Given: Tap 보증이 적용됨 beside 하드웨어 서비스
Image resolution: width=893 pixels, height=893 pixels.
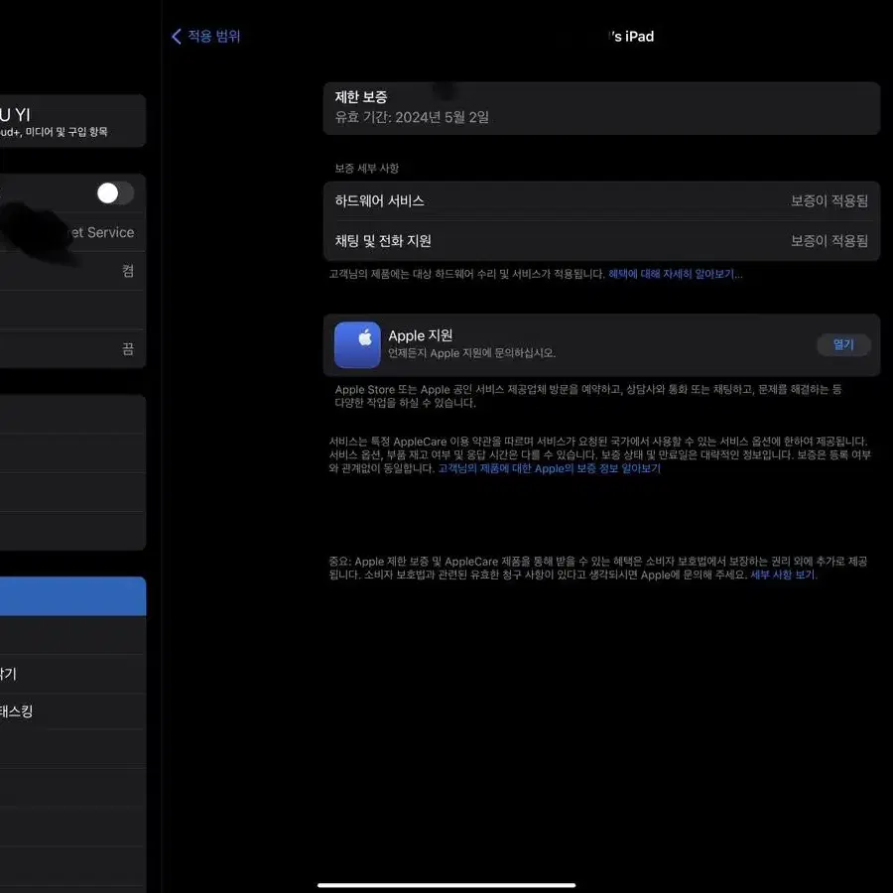Looking at the screenshot, I should [829, 201].
